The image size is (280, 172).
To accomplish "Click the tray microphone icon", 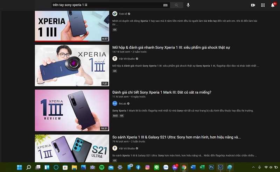I will click(259, 167).
